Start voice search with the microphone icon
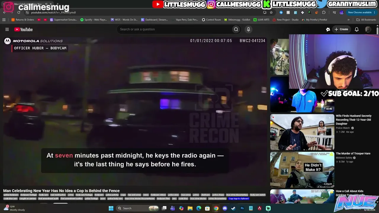Screen dimensions: 379x213 (x=248, y=29)
